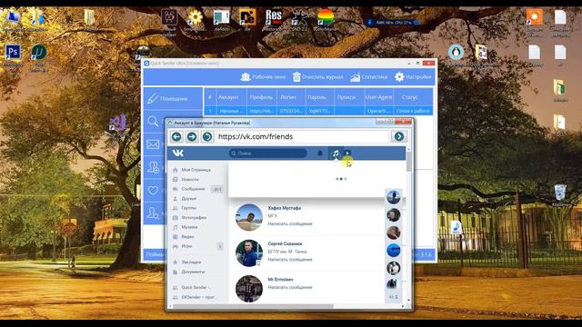Click the play button in VK header
Viewport: 582px width, 327px height.
pyautogui.click(x=347, y=153)
